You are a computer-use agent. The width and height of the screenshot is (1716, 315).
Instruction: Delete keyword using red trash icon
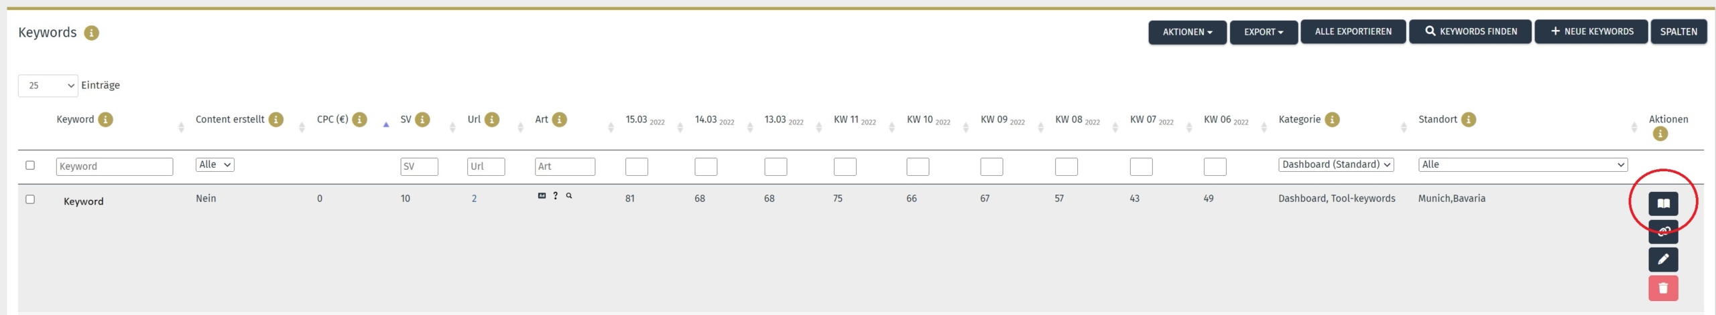pos(1663,288)
